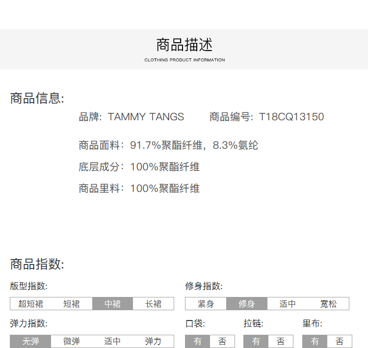The image size is (368, 348).
Task: Choose 适中 in the 弹力指数 row
Action: coord(112,341)
